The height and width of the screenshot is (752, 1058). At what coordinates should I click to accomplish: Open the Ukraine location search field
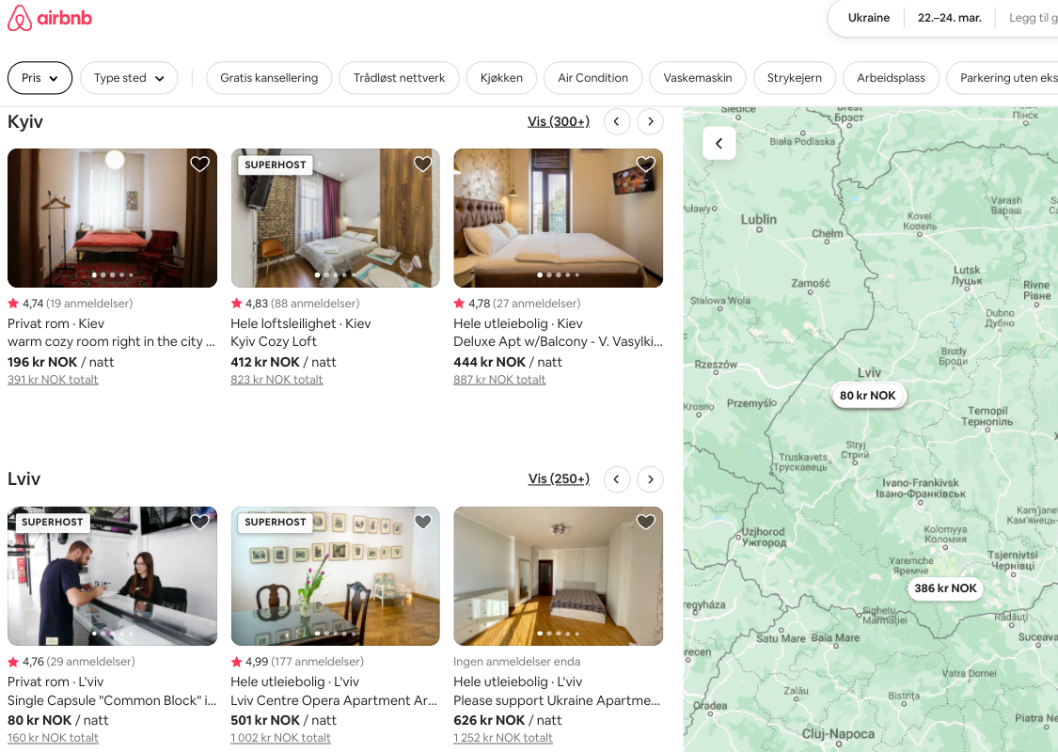tap(868, 18)
